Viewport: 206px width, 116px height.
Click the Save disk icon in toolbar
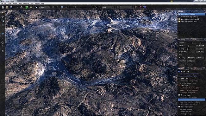(11, 7)
